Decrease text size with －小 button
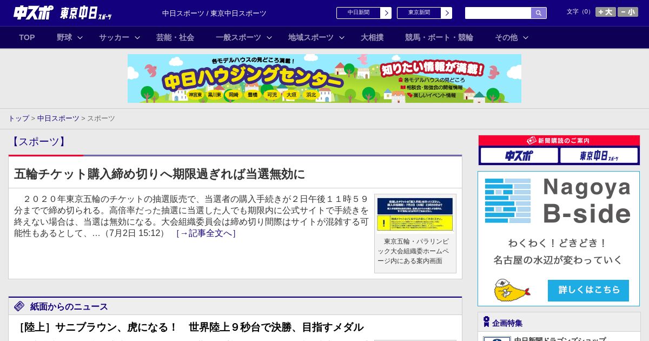 [x=628, y=12]
